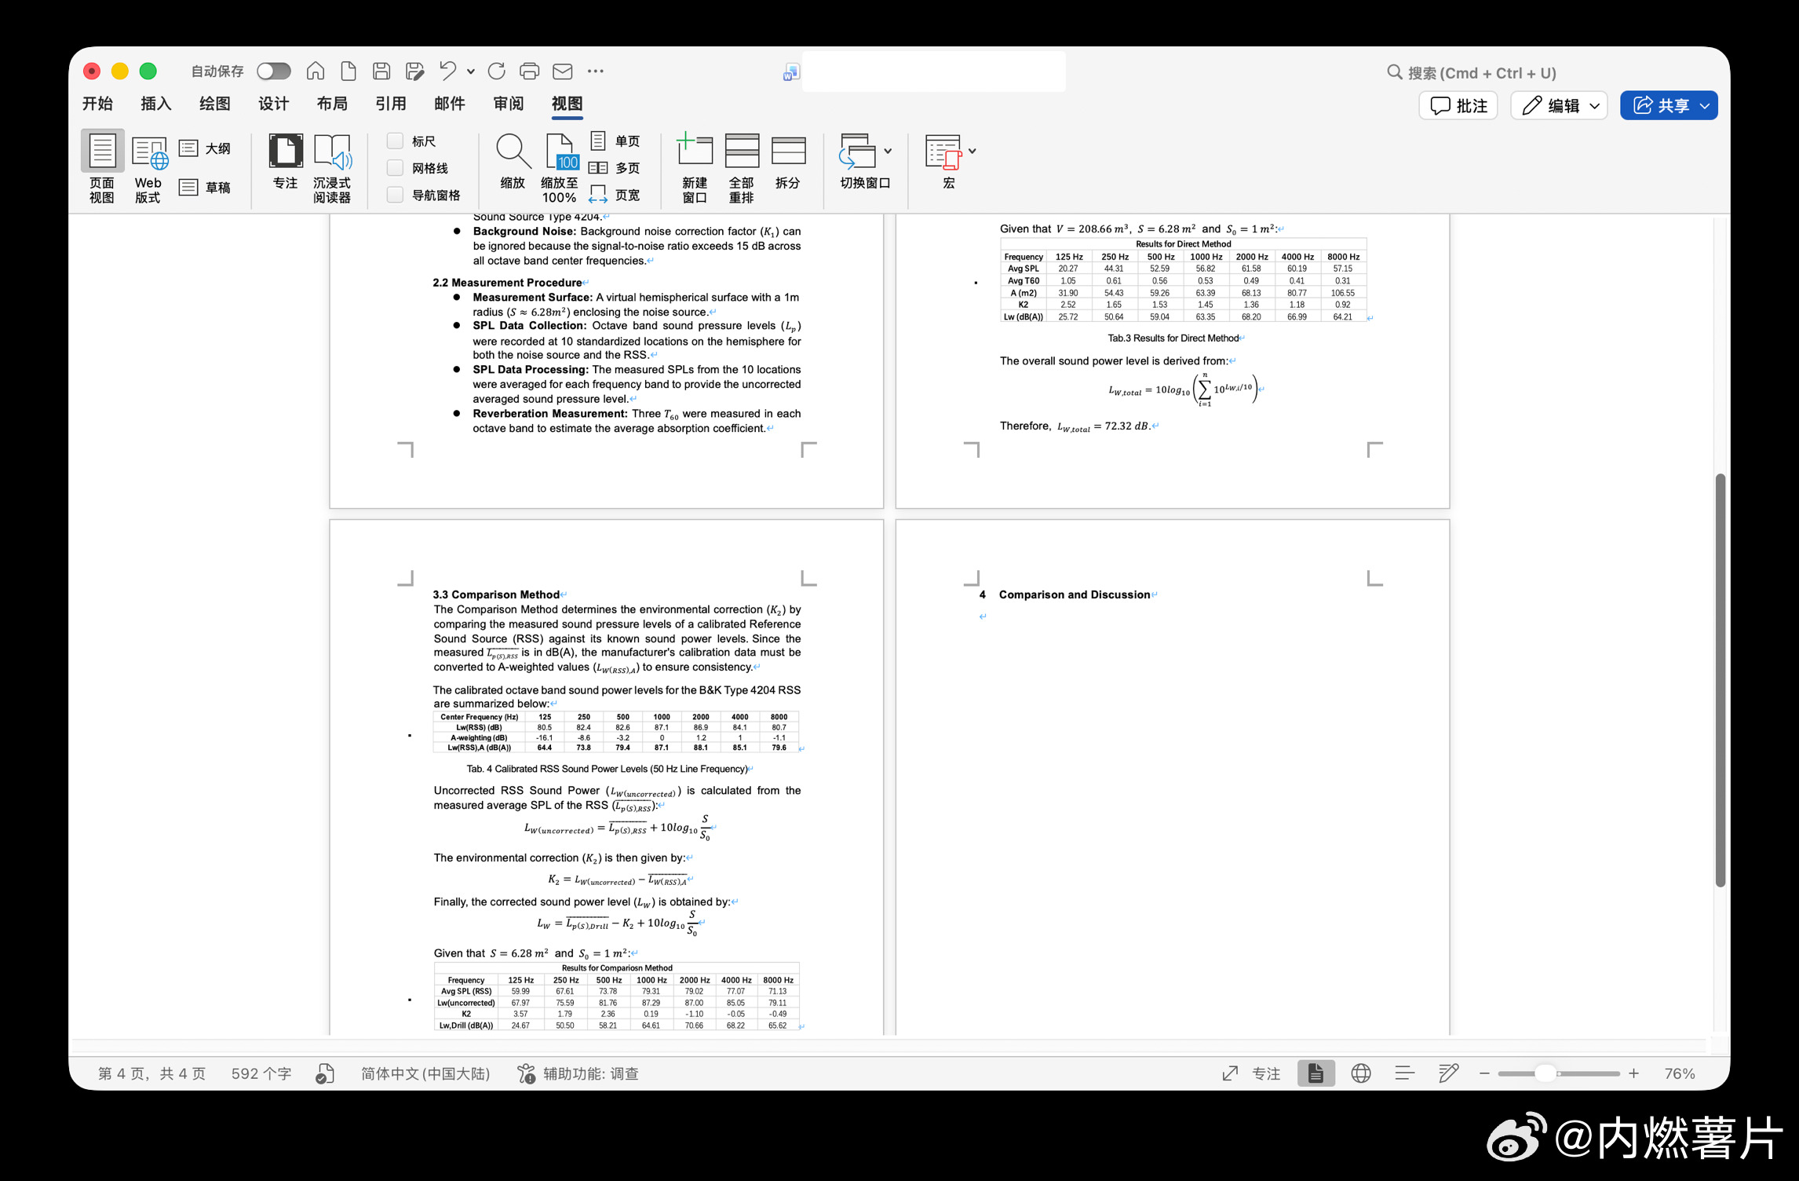This screenshot has width=1799, height=1181.
Task: Enable the Ruler (标尺) checkbox
Action: click(x=396, y=141)
